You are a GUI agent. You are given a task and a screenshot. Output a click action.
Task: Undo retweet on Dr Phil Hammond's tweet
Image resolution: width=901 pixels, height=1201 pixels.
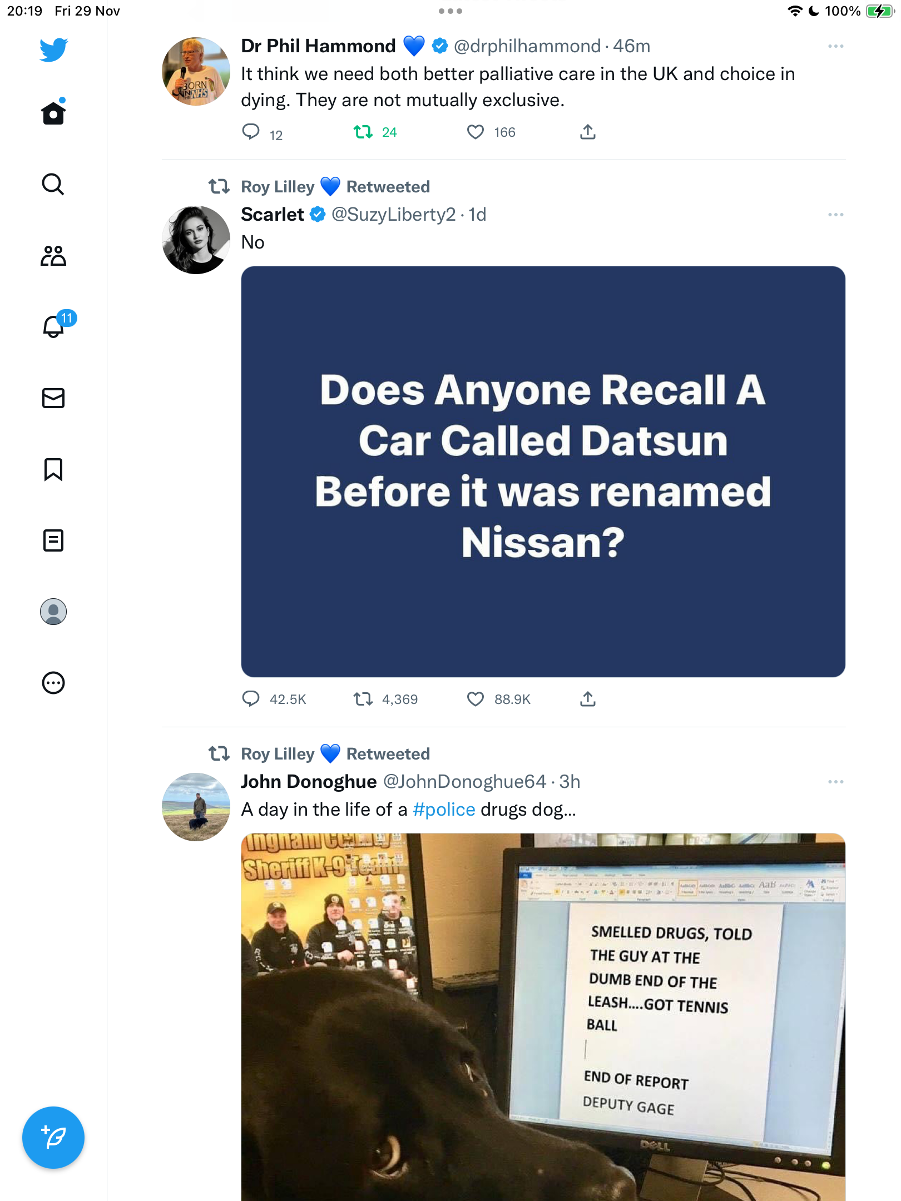(x=363, y=132)
